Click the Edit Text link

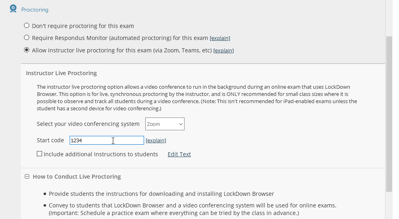click(x=179, y=154)
